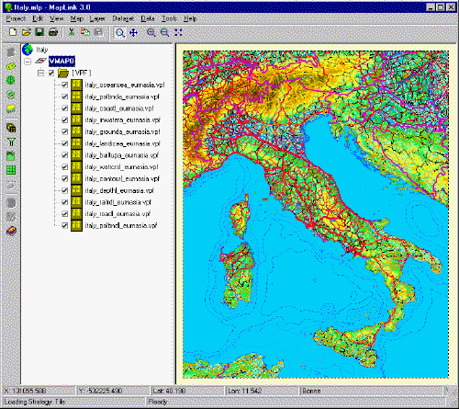Open the Tools menu
Screen dimensions: 459x409
click(169, 18)
